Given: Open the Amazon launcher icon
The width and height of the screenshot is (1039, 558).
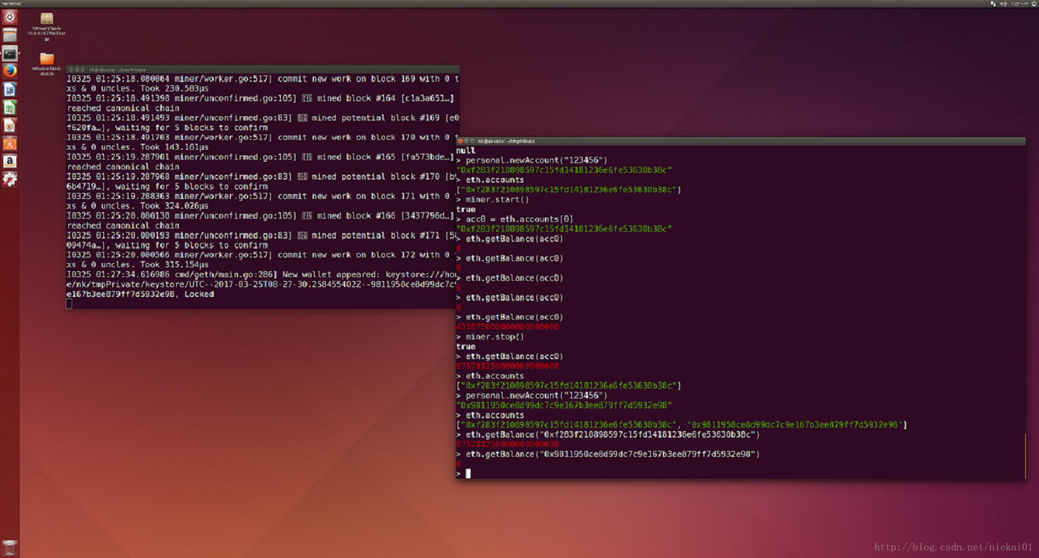Looking at the screenshot, I should coord(9,162).
